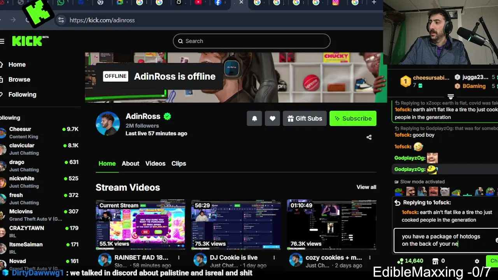The image size is (498, 280).
Task: Click cheesursabi... on the chat leaderboard
Action: (x=431, y=78)
